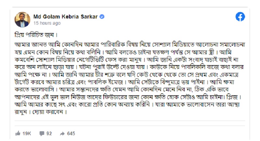Click the line starting 'আমার জ্ঞানত আমি'

pos(130,45)
